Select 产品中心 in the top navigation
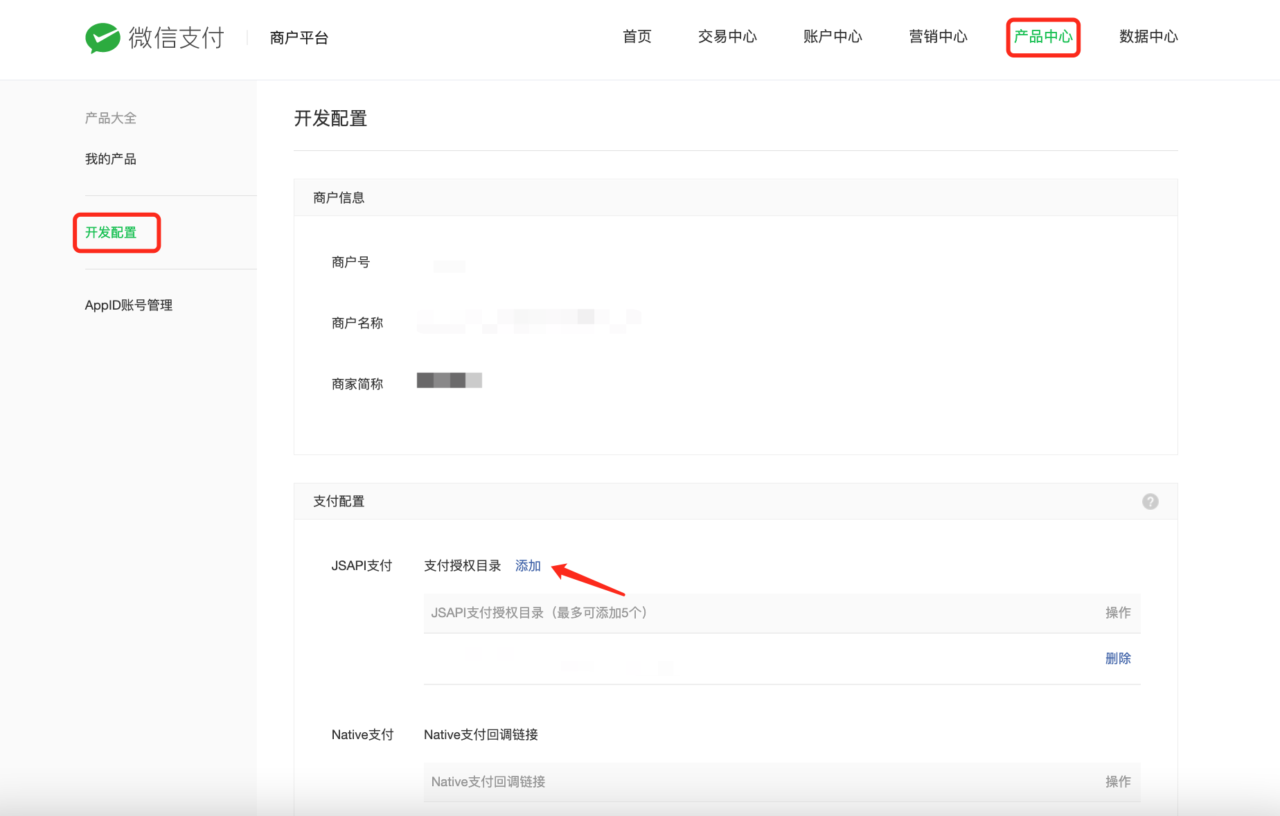Image resolution: width=1280 pixels, height=816 pixels. 1043,37
